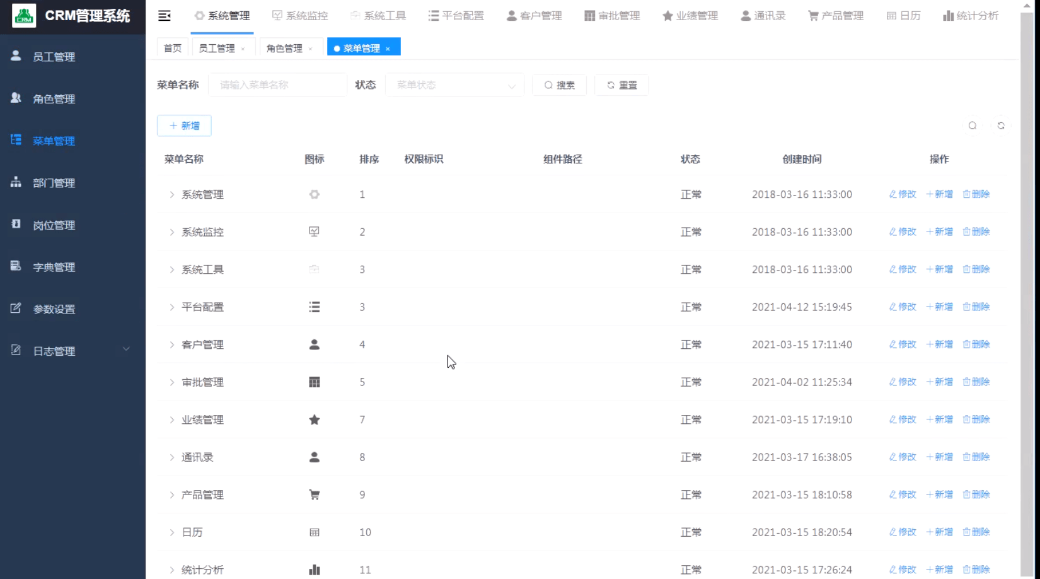Click 新增 for 系统监控 row
The height and width of the screenshot is (579, 1040).
point(939,231)
